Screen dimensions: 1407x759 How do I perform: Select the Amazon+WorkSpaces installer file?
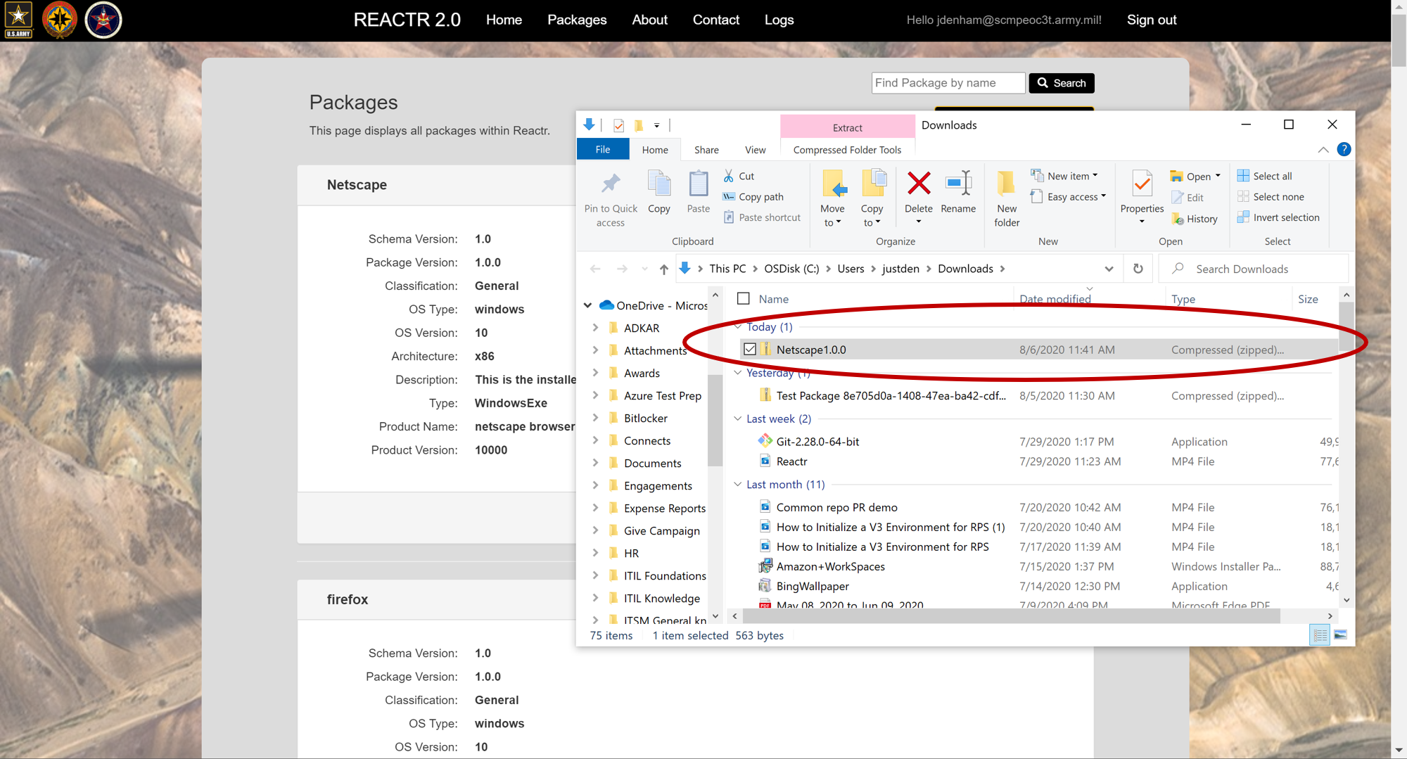(830, 566)
